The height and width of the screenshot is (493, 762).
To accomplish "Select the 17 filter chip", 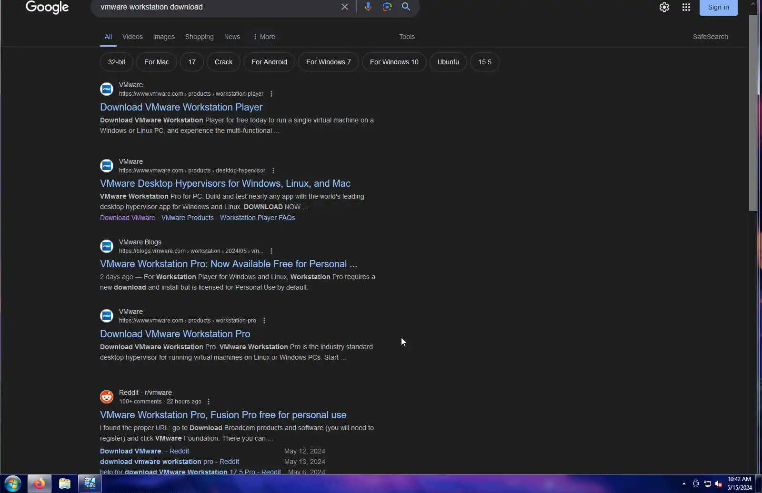I will 192,62.
